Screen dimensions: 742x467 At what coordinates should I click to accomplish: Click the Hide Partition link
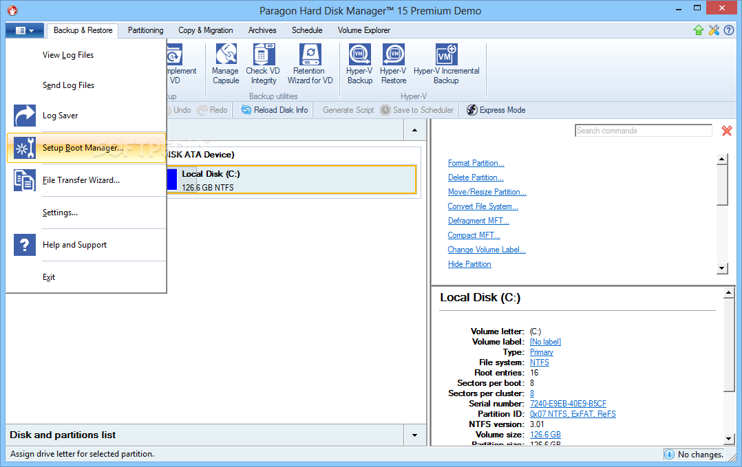[469, 264]
